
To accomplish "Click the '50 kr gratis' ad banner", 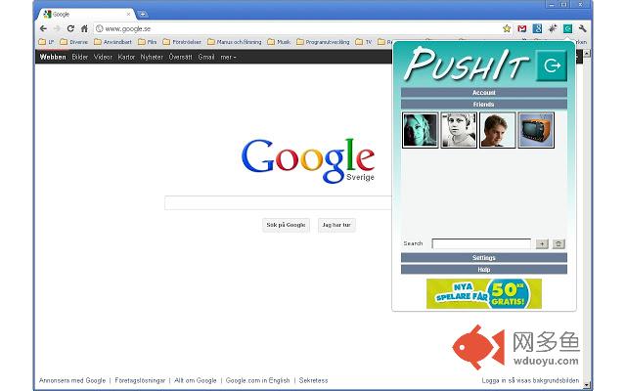I will 484,293.
